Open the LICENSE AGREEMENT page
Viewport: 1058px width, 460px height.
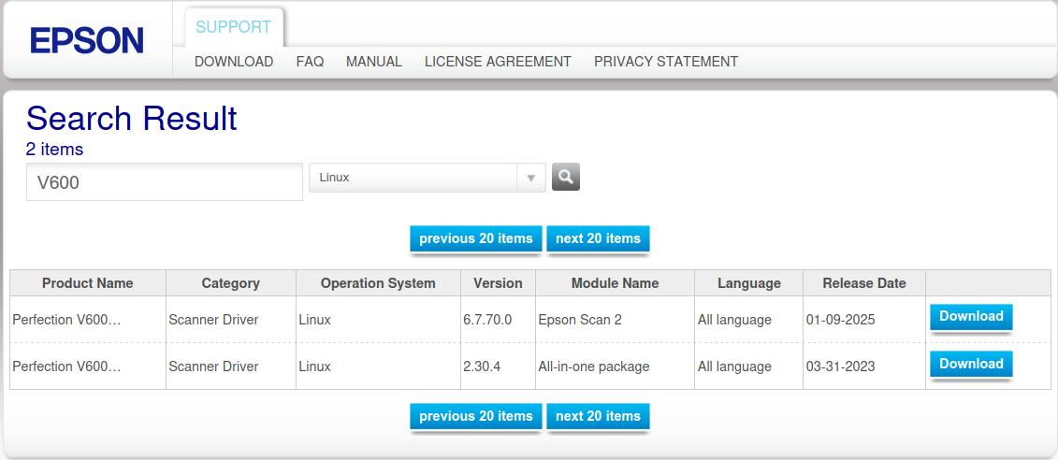(x=498, y=62)
